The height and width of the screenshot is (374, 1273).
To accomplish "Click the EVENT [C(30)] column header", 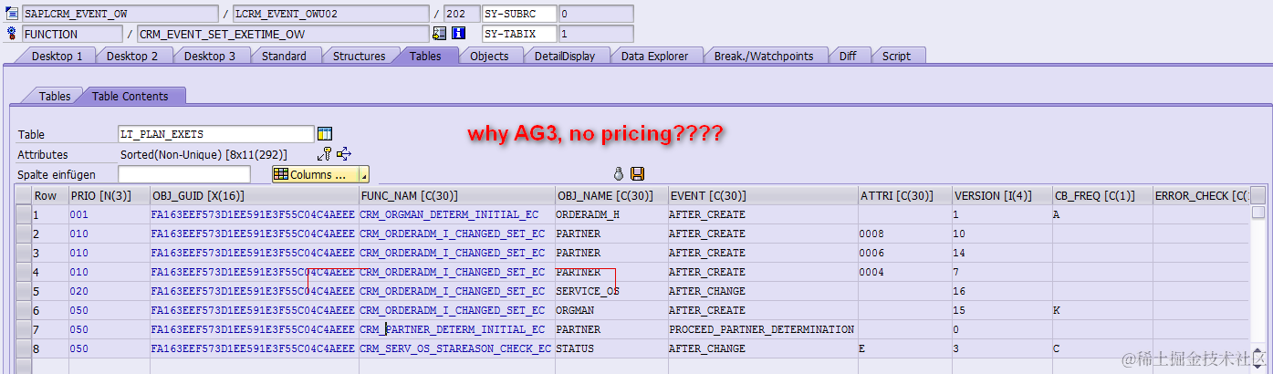I will pos(762,195).
